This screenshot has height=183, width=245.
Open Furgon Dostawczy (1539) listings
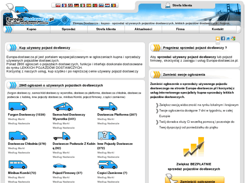point(27,115)
